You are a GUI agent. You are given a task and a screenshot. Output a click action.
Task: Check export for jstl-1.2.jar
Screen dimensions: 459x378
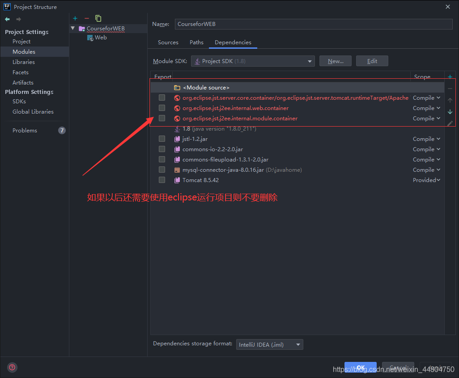(x=162, y=139)
